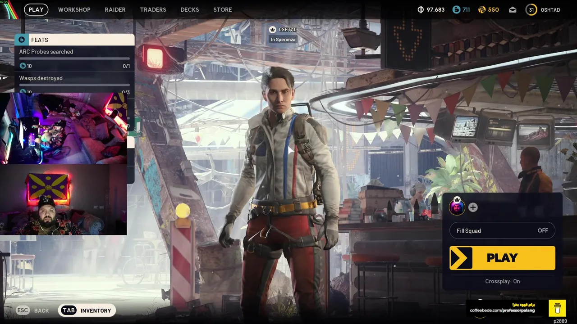Click the crown icon on OSHTAD nameplate
This screenshot has width=577, height=324.
[272, 29]
